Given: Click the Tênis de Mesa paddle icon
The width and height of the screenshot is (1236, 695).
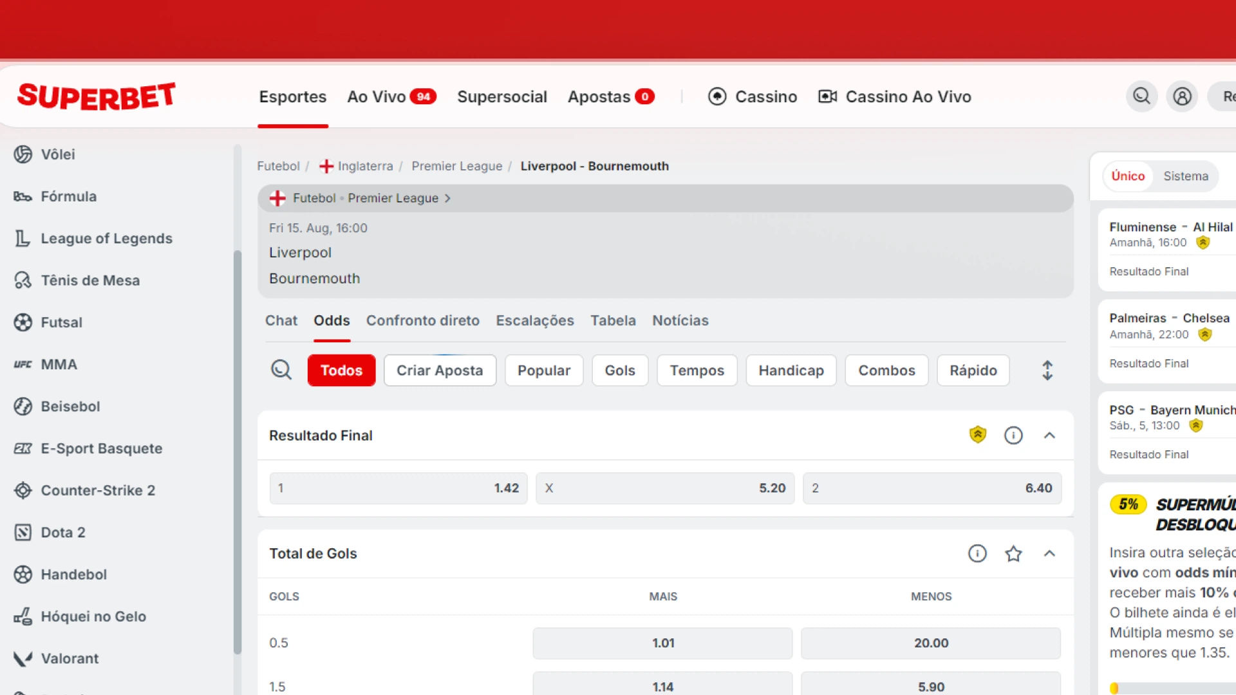Looking at the screenshot, I should pyautogui.click(x=23, y=281).
